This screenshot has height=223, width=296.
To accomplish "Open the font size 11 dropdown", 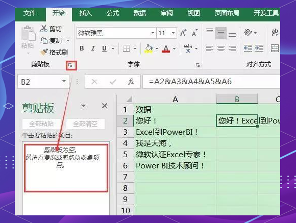I will [173, 33].
